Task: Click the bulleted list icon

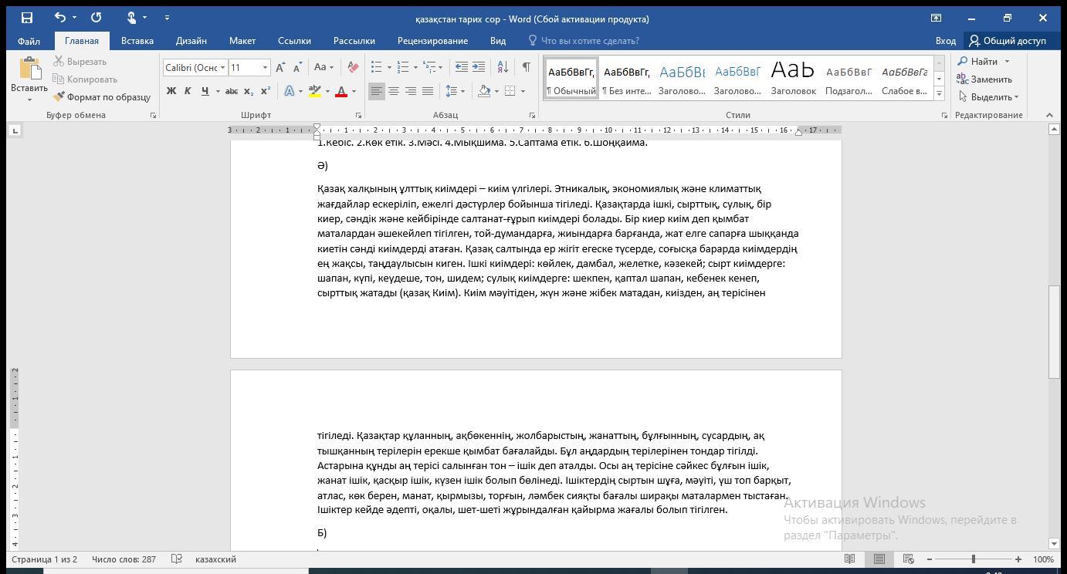Action: 376,67
